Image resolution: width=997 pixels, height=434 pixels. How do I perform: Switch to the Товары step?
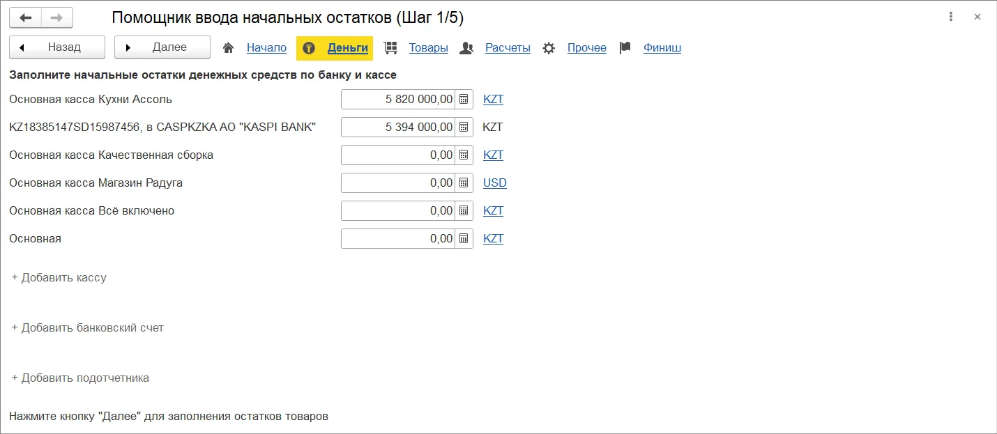click(x=429, y=47)
